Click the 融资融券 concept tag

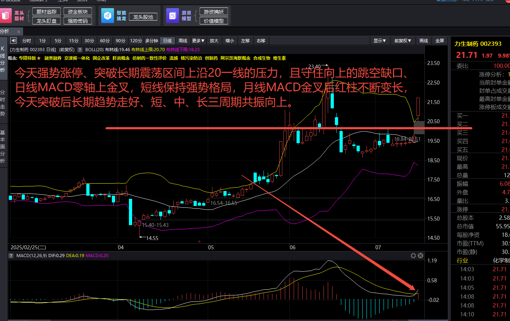tap(53, 58)
